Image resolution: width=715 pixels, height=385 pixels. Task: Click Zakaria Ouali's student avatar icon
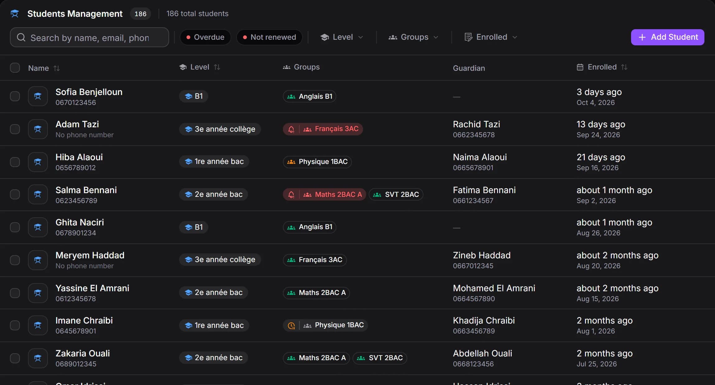pos(38,358)
